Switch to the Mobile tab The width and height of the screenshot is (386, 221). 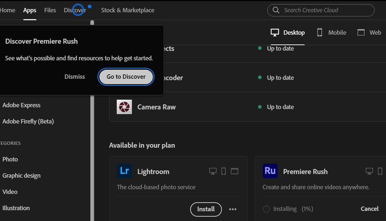(x=331, y=32)
